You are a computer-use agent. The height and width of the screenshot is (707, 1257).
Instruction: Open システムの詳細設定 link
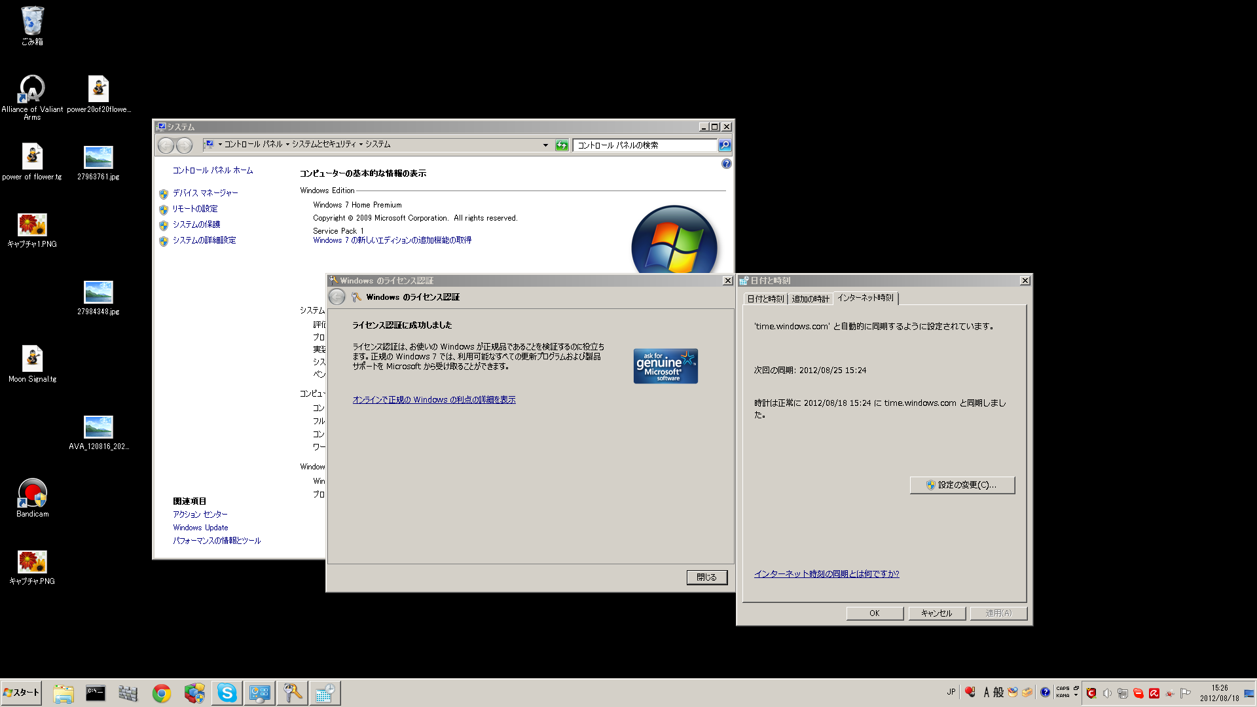[204, 240]
